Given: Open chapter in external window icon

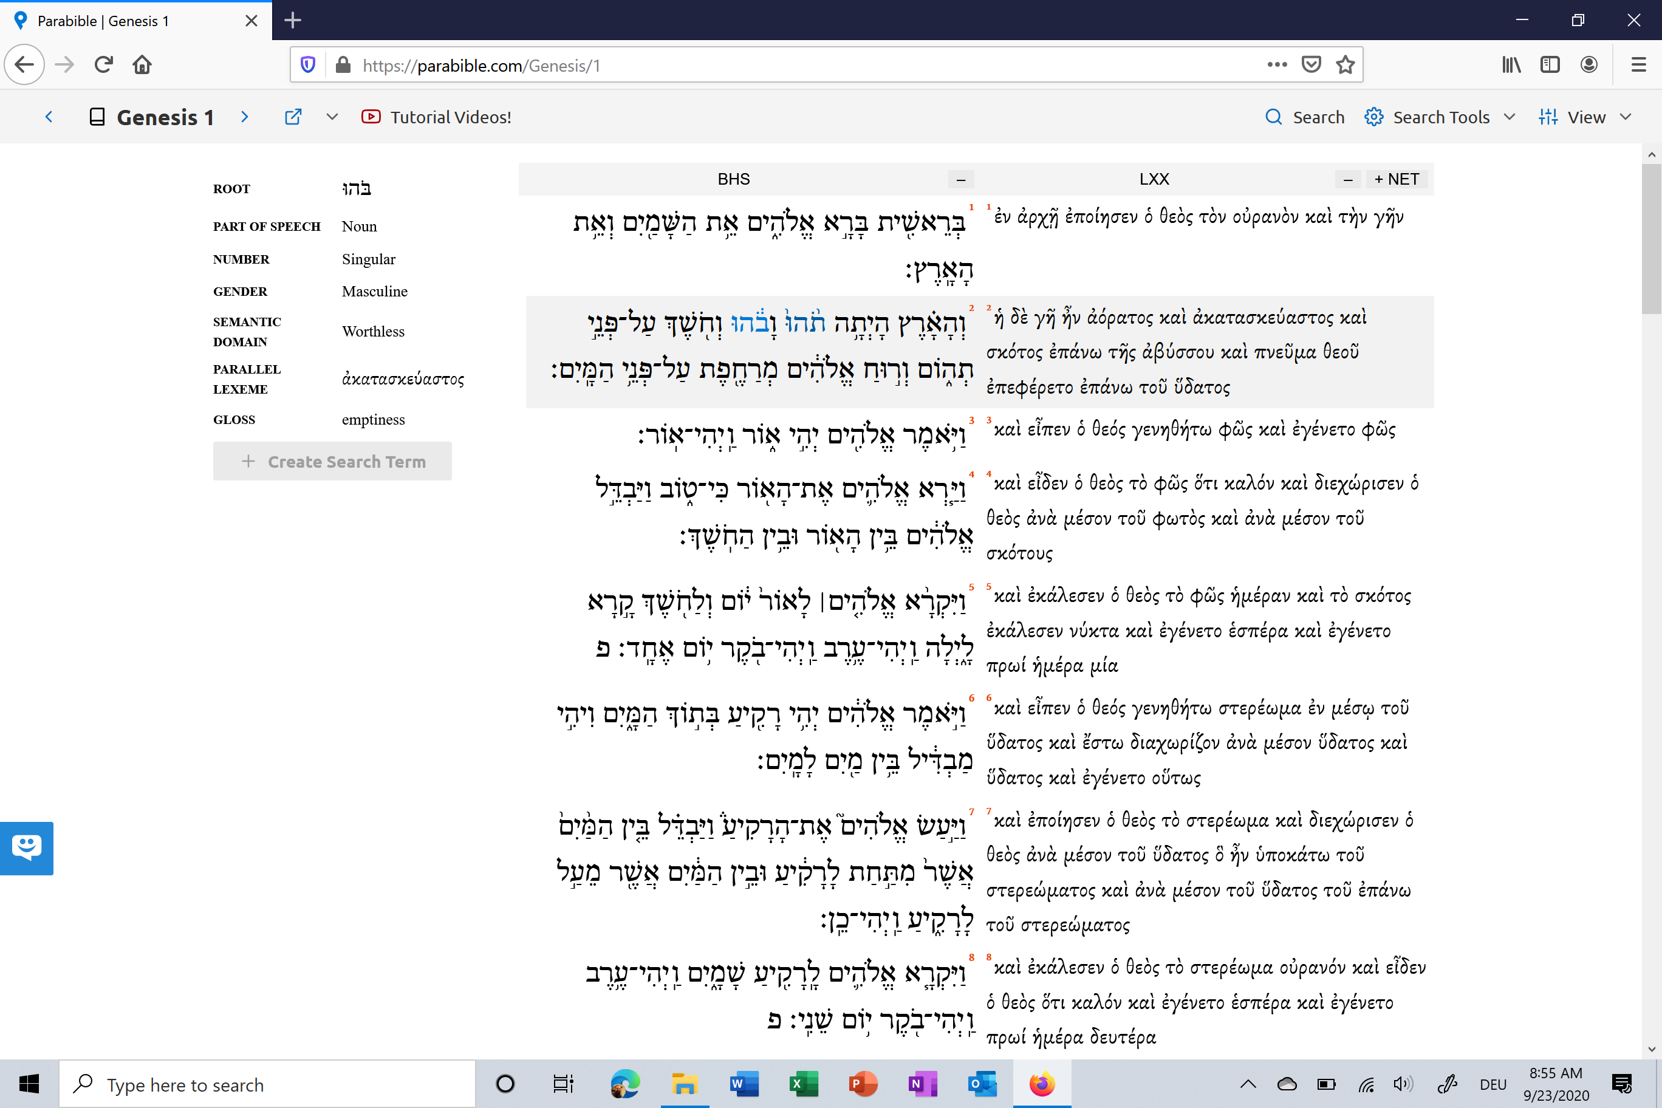Looking at the screenshot, I should pos(293,117).
